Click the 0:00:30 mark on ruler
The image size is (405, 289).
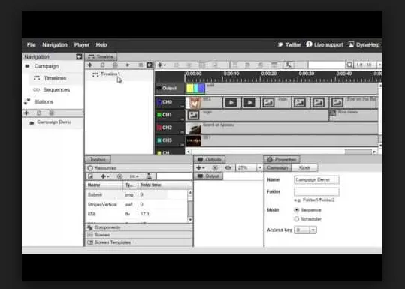[x=307, y=74]
